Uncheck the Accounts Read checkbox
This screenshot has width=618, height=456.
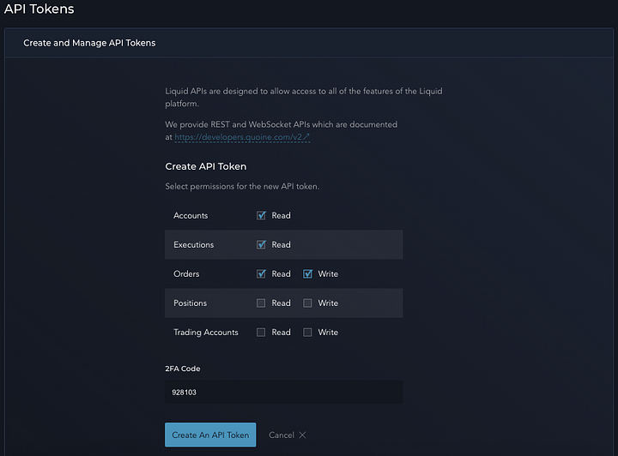pos(261,216)
